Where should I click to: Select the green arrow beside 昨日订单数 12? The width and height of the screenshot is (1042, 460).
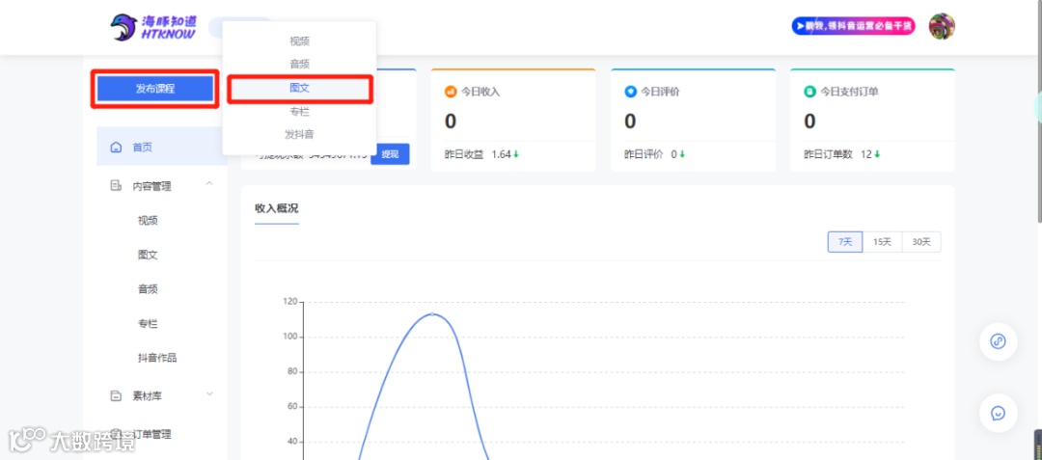[x=877, y=154]
